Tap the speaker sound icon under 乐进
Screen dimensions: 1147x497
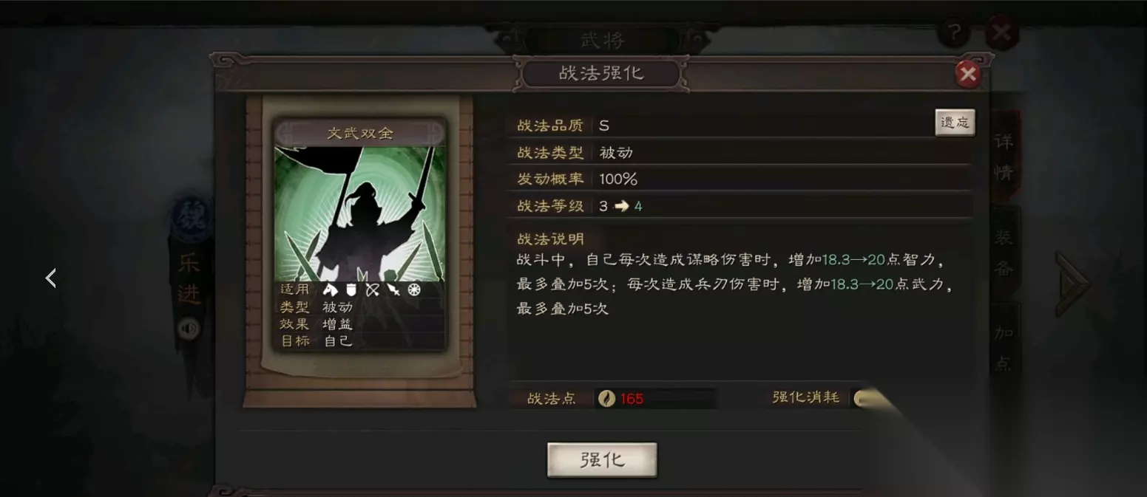pos(189,328)
